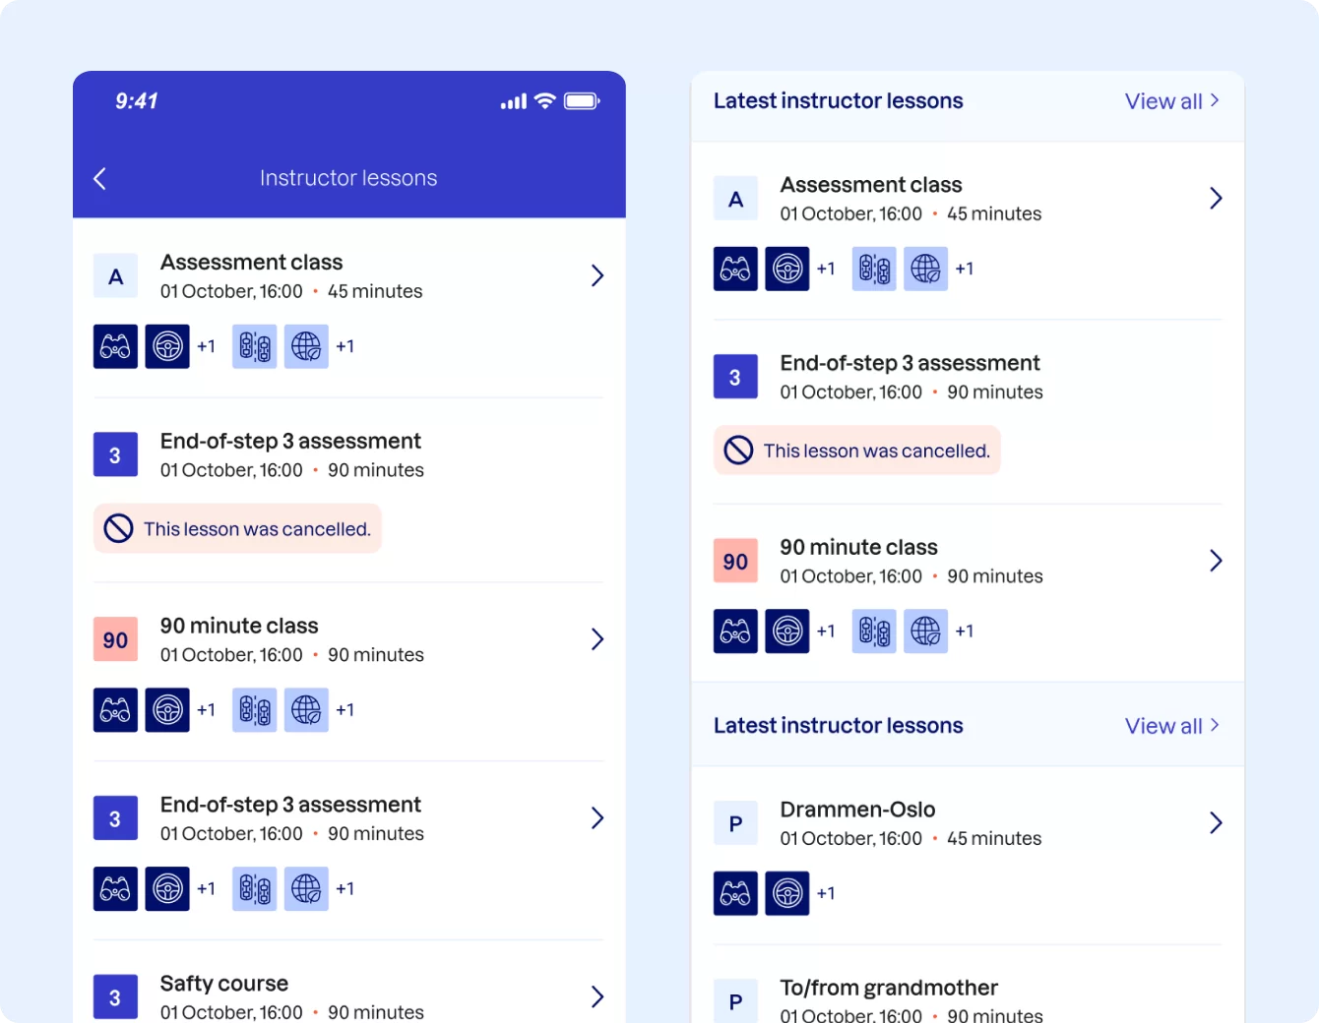Tap '45 minutes' in the Drammen-Oslo row
The image size is (1319, 1023).
click(994, 838)
